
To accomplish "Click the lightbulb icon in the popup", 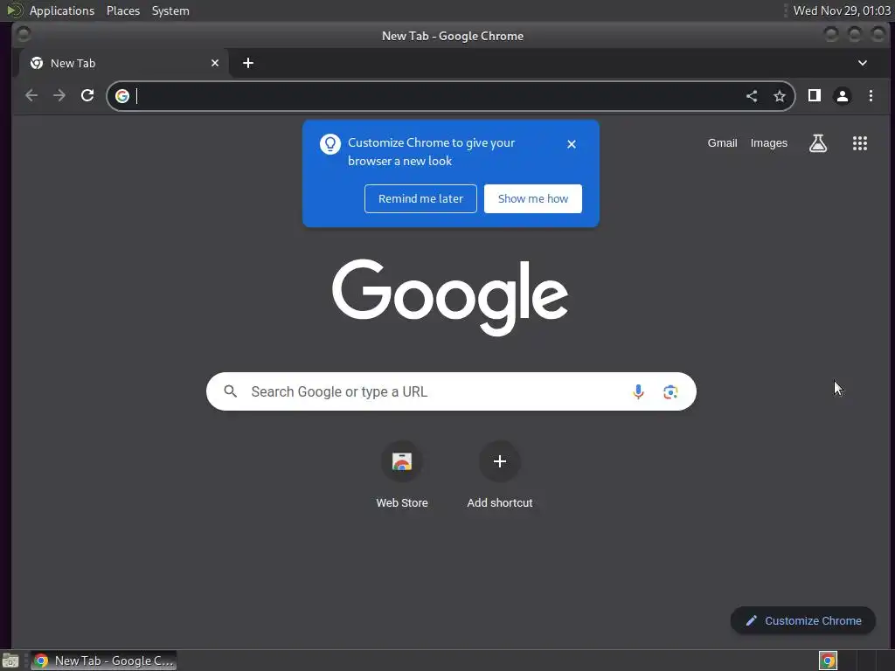I will (x=330, y=144).
